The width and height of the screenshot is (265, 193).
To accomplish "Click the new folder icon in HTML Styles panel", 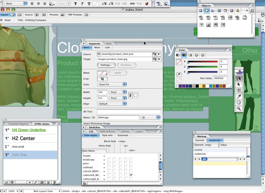I will click(x=6, y=182).
